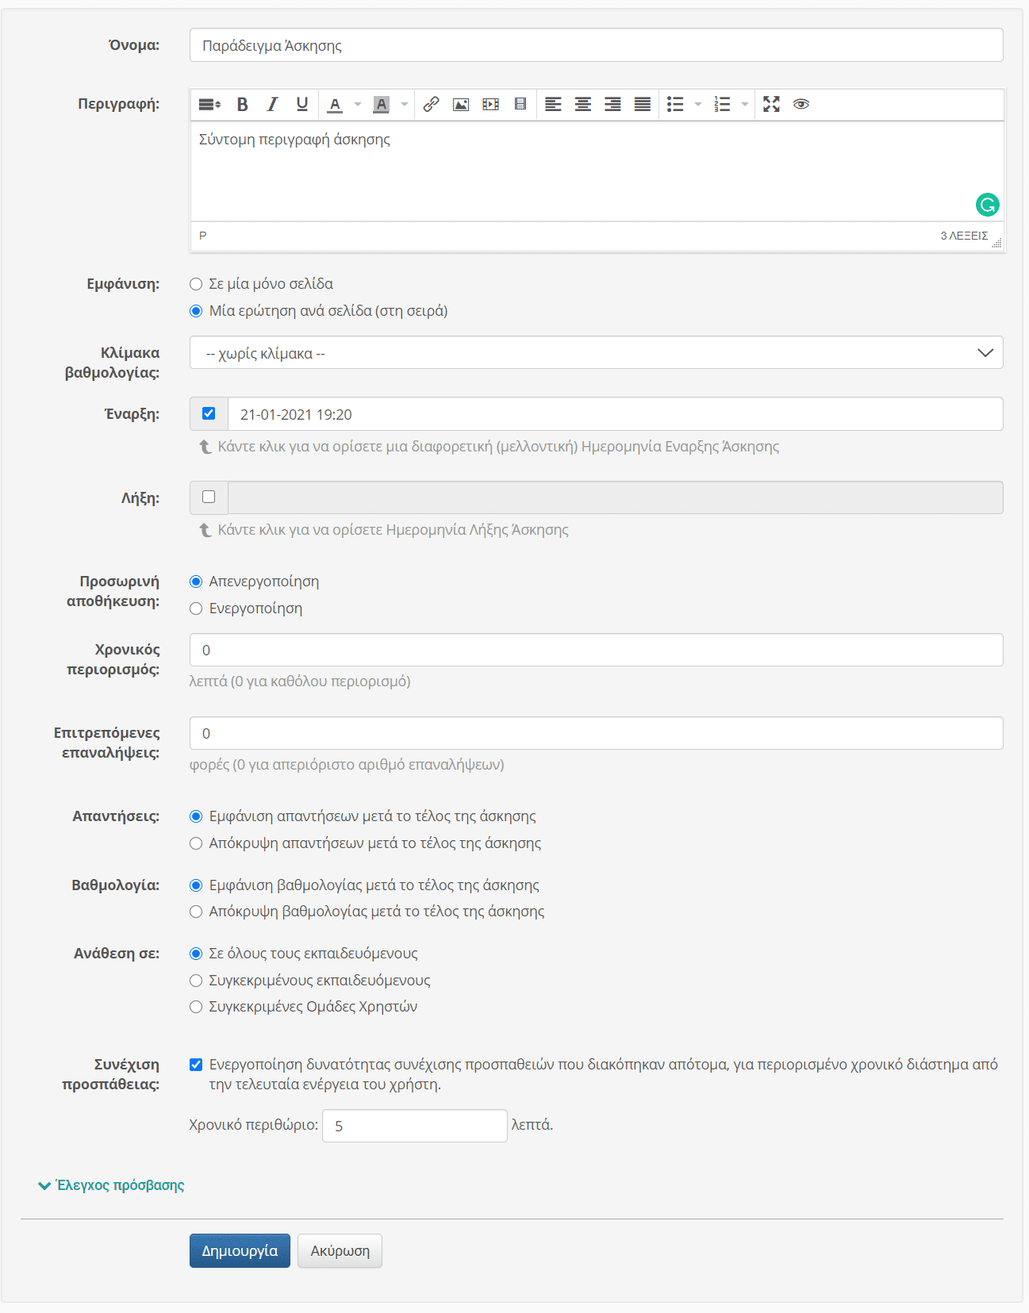This screenshot has width=1029, height=1313.
Task: Click the Ακύρωση button
Action: point(340,1251)
